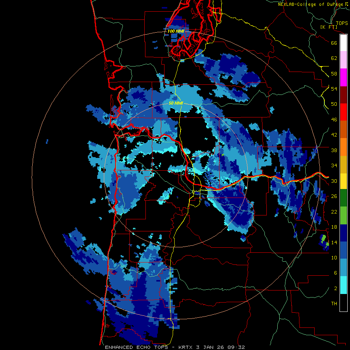350x350 pixels.
Task: Click the bright orange legend swatch
Action: 343,147
